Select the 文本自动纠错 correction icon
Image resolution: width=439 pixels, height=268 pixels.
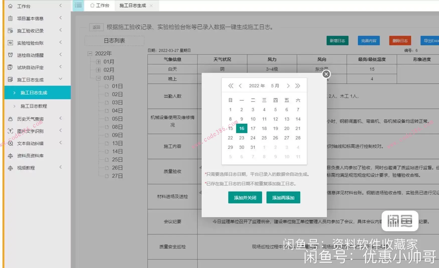tap(10, 143)
